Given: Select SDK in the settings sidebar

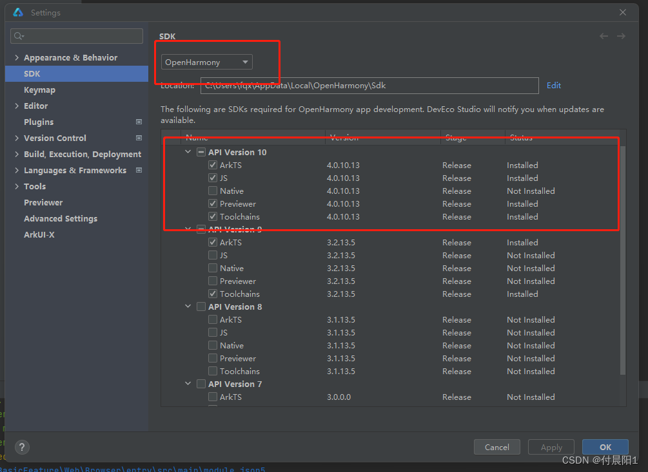Looking at the screenshot, I should (77, 73).
